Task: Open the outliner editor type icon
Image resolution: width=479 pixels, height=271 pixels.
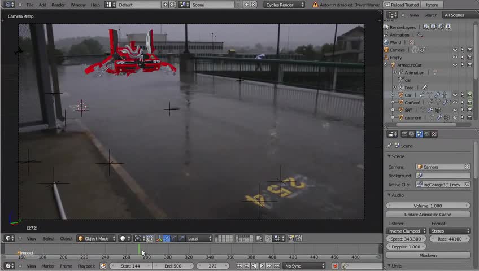Action: point(392,15)
